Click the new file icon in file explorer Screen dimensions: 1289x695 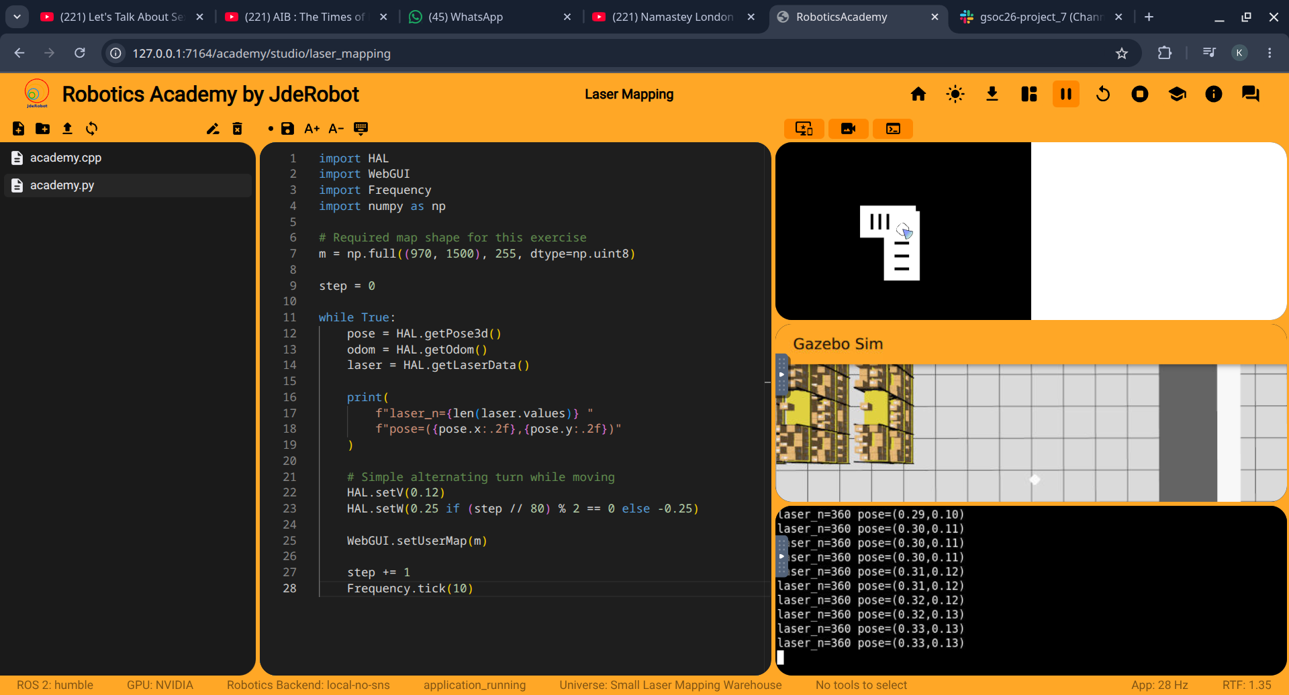[x=19, y=129]
